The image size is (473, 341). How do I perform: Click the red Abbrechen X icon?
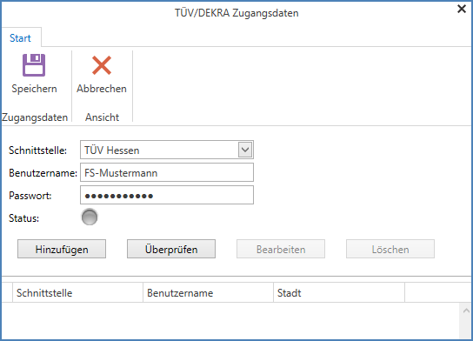(102, 65)
